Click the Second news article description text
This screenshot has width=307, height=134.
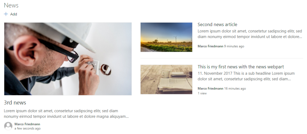pyautogui.click(x=250, y=34)
